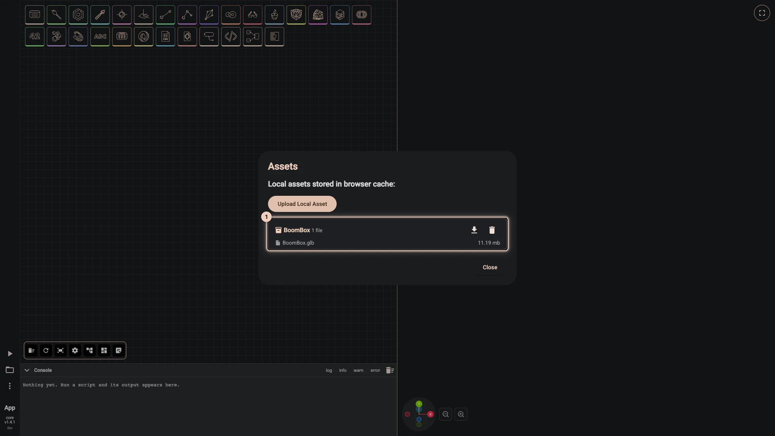
Task: Click the three-point polyline node icon
Action: 187,15
